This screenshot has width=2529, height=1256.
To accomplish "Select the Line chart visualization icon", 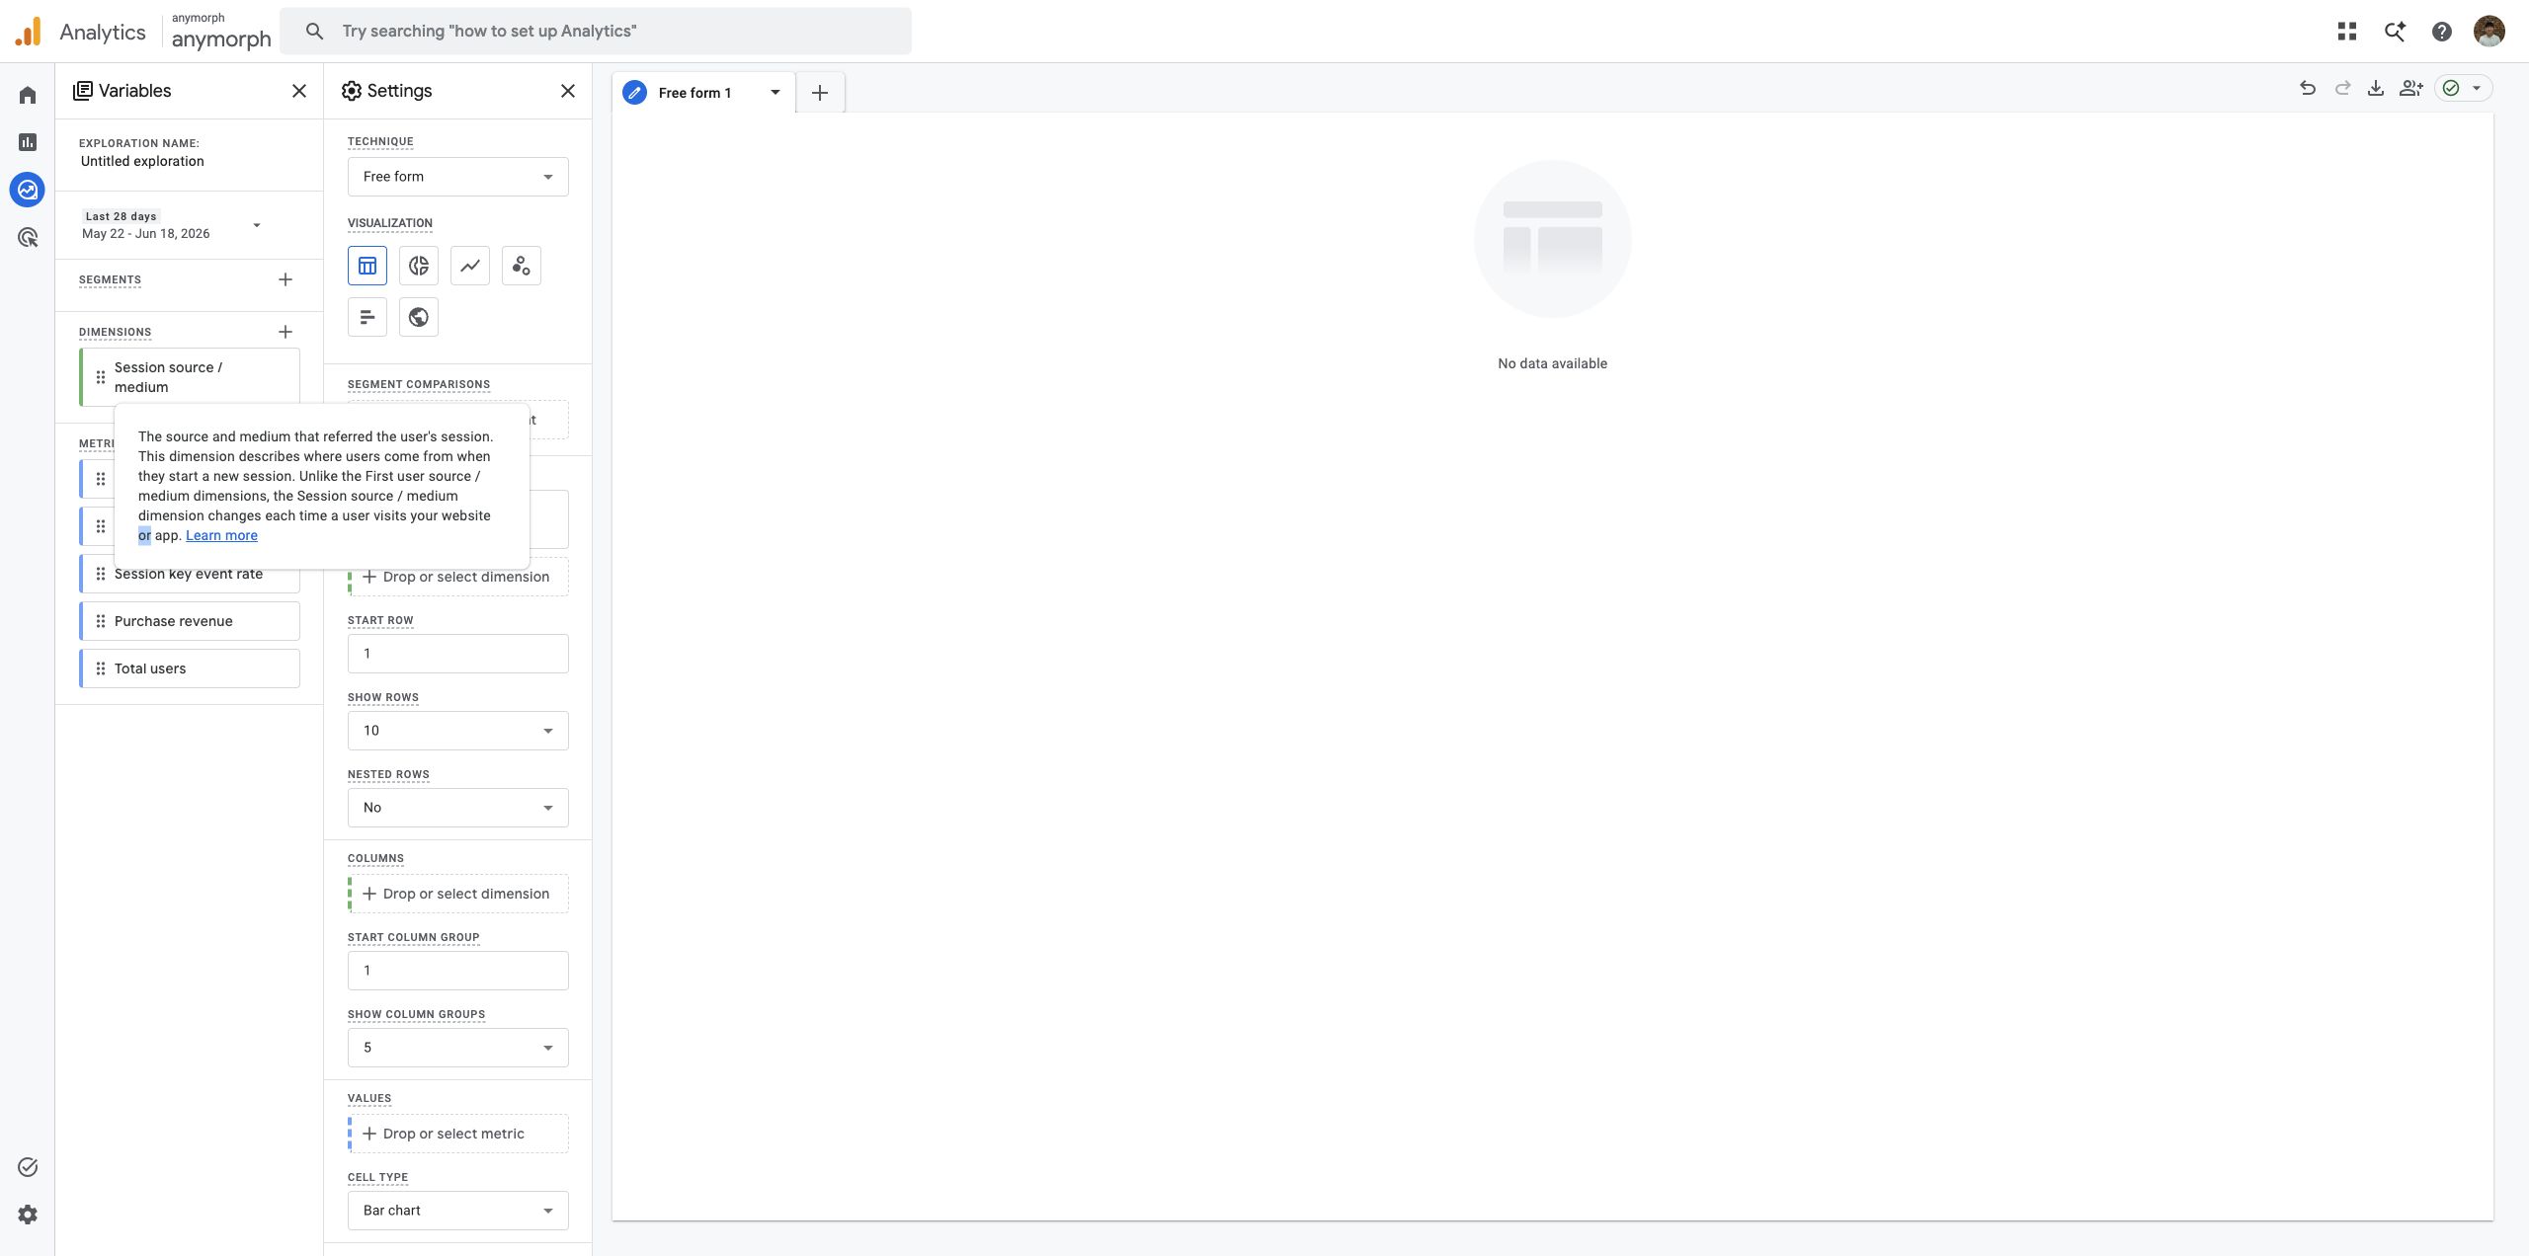I will (x=470, y=266).
